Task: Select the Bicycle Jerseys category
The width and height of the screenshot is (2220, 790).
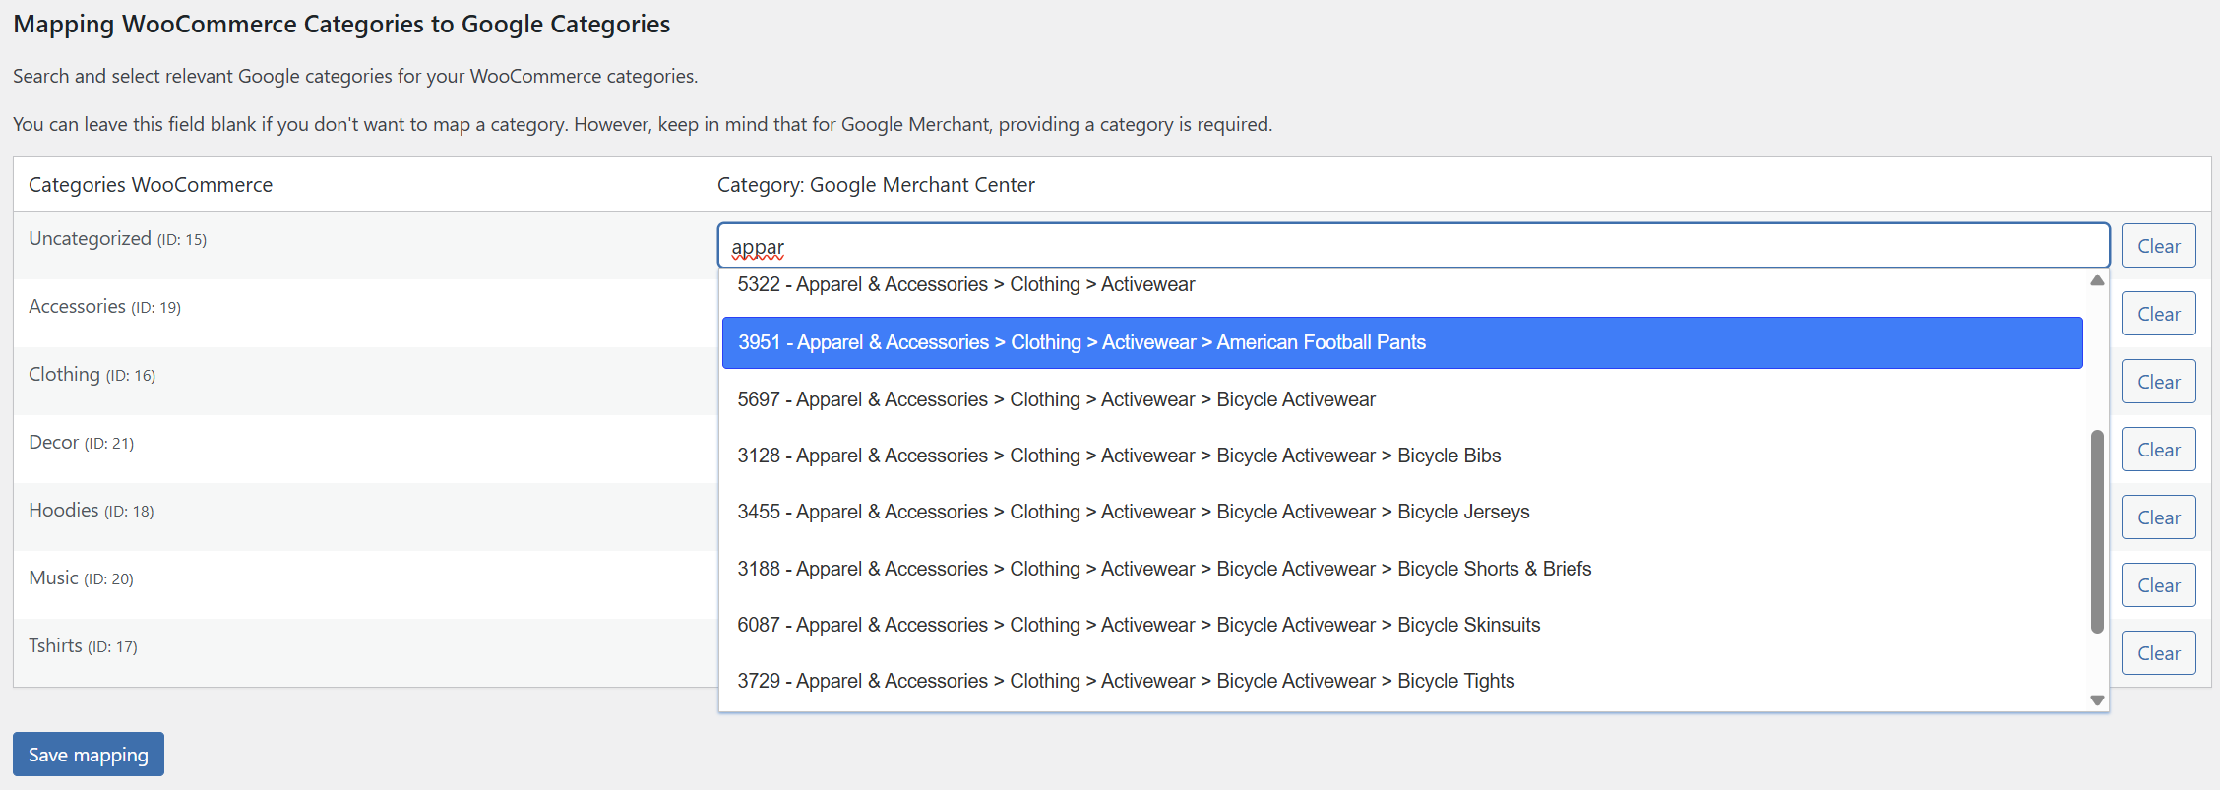Action: pos(1133,512)
